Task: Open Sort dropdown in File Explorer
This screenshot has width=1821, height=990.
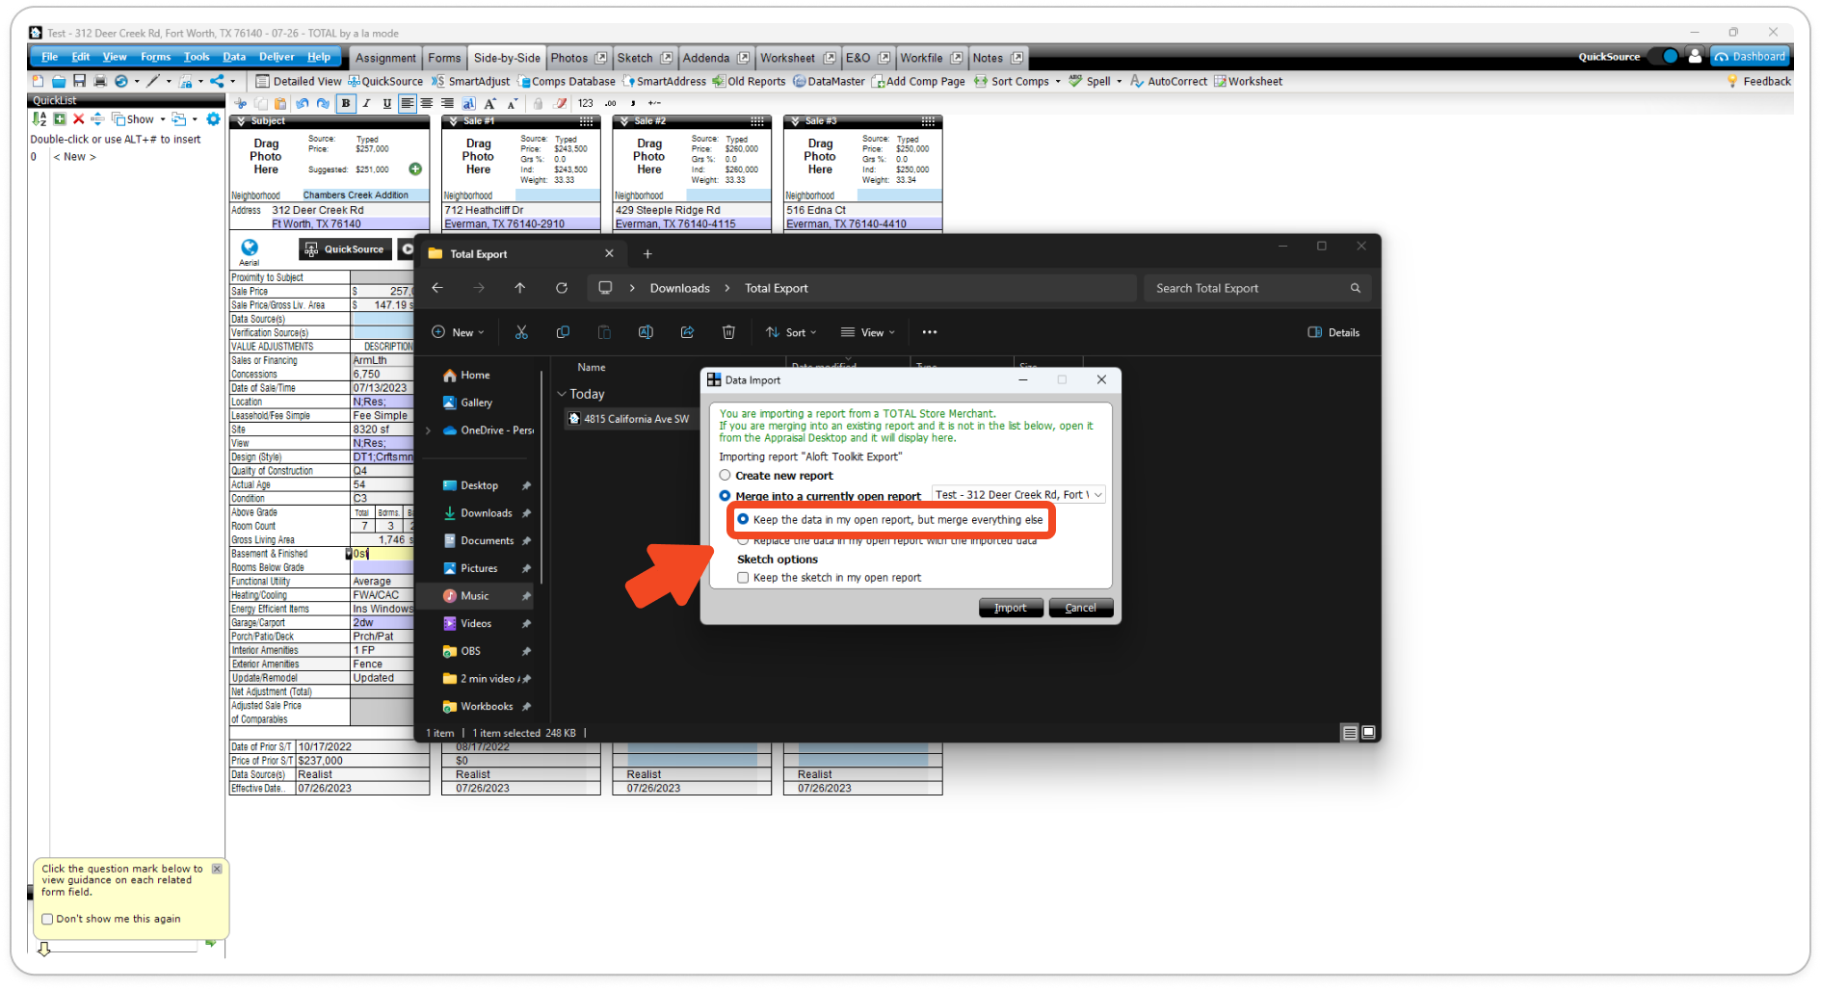Action: click(x=791, y=332)
